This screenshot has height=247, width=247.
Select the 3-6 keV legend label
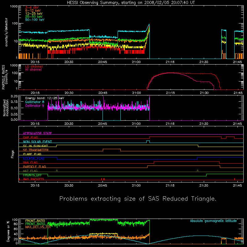click(x=32, y=7)
